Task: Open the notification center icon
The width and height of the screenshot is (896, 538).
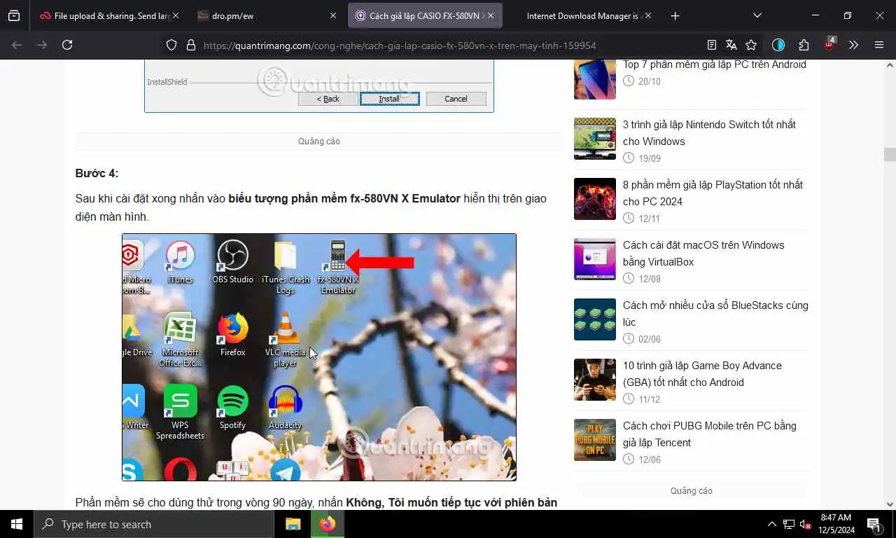Action: [873, 524]
